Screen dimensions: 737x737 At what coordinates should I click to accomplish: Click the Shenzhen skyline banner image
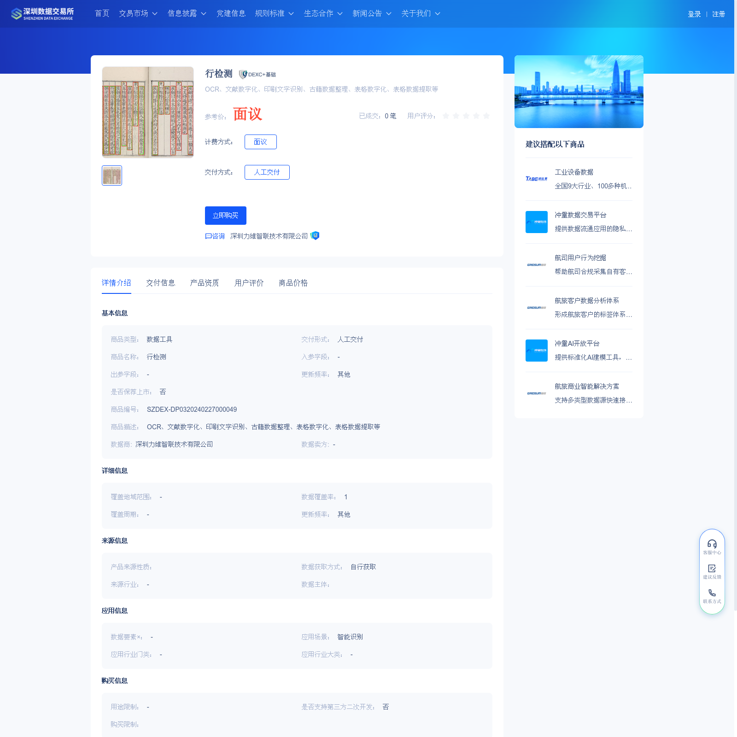(x=579, y=92)
